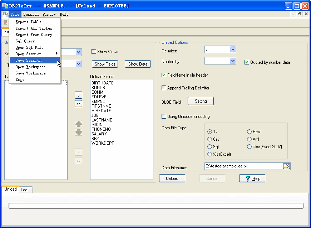Click the unload progress bar
This screenshot has width=311, height=228.
click(156, 206)
